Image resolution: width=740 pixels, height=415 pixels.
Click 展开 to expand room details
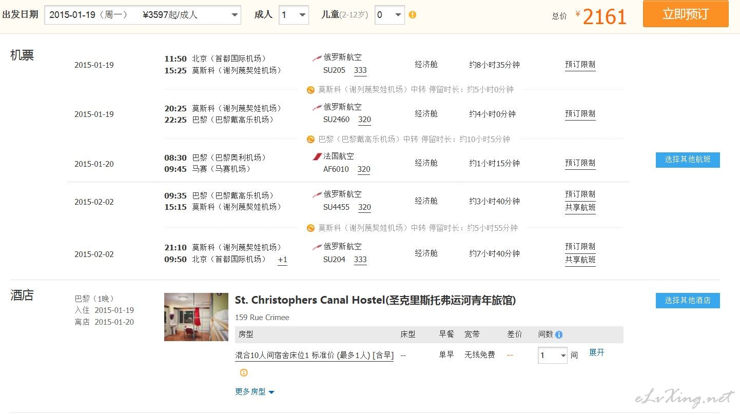pos(596,353)
